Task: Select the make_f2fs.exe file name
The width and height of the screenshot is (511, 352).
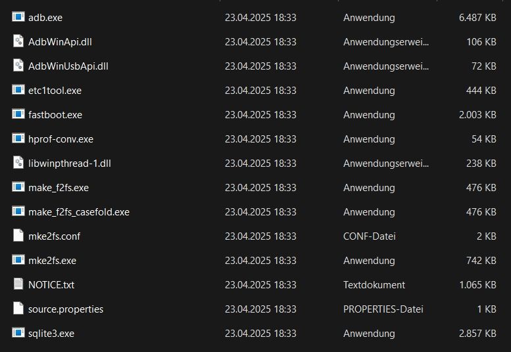Action: pos(59,188)
